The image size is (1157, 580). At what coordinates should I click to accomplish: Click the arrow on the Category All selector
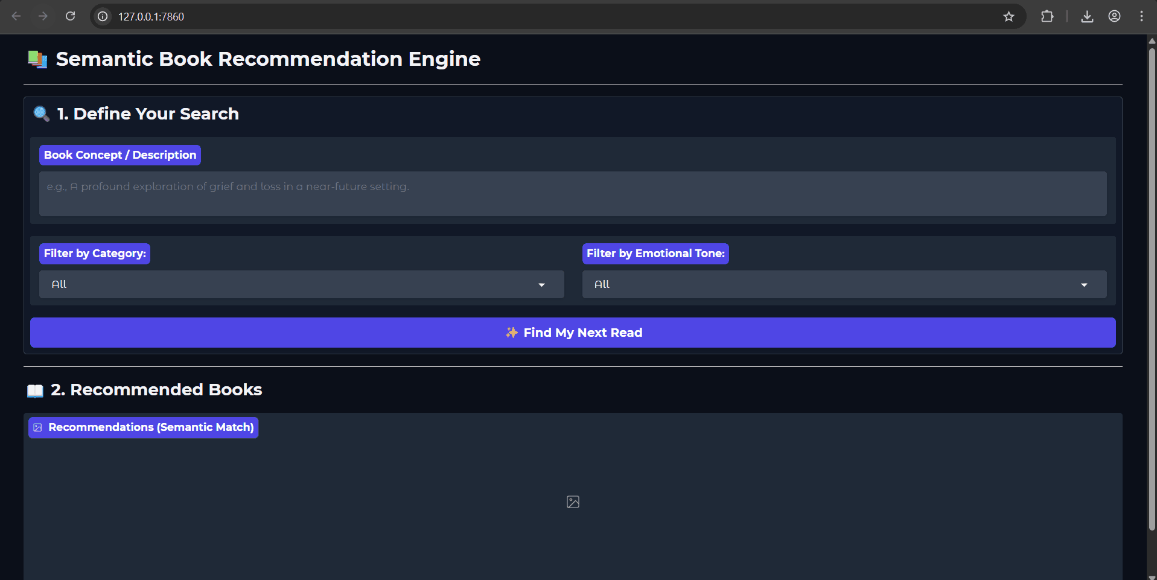click(x=541, y=284)
